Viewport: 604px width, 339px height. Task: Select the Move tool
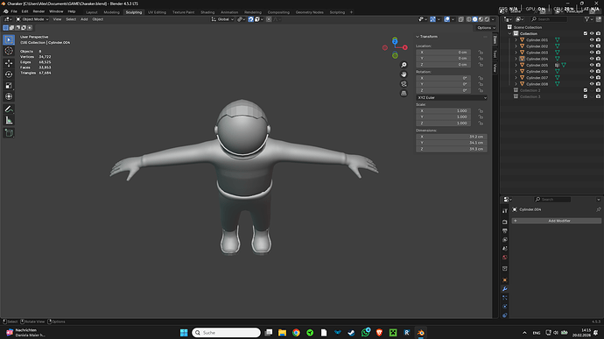9,63
